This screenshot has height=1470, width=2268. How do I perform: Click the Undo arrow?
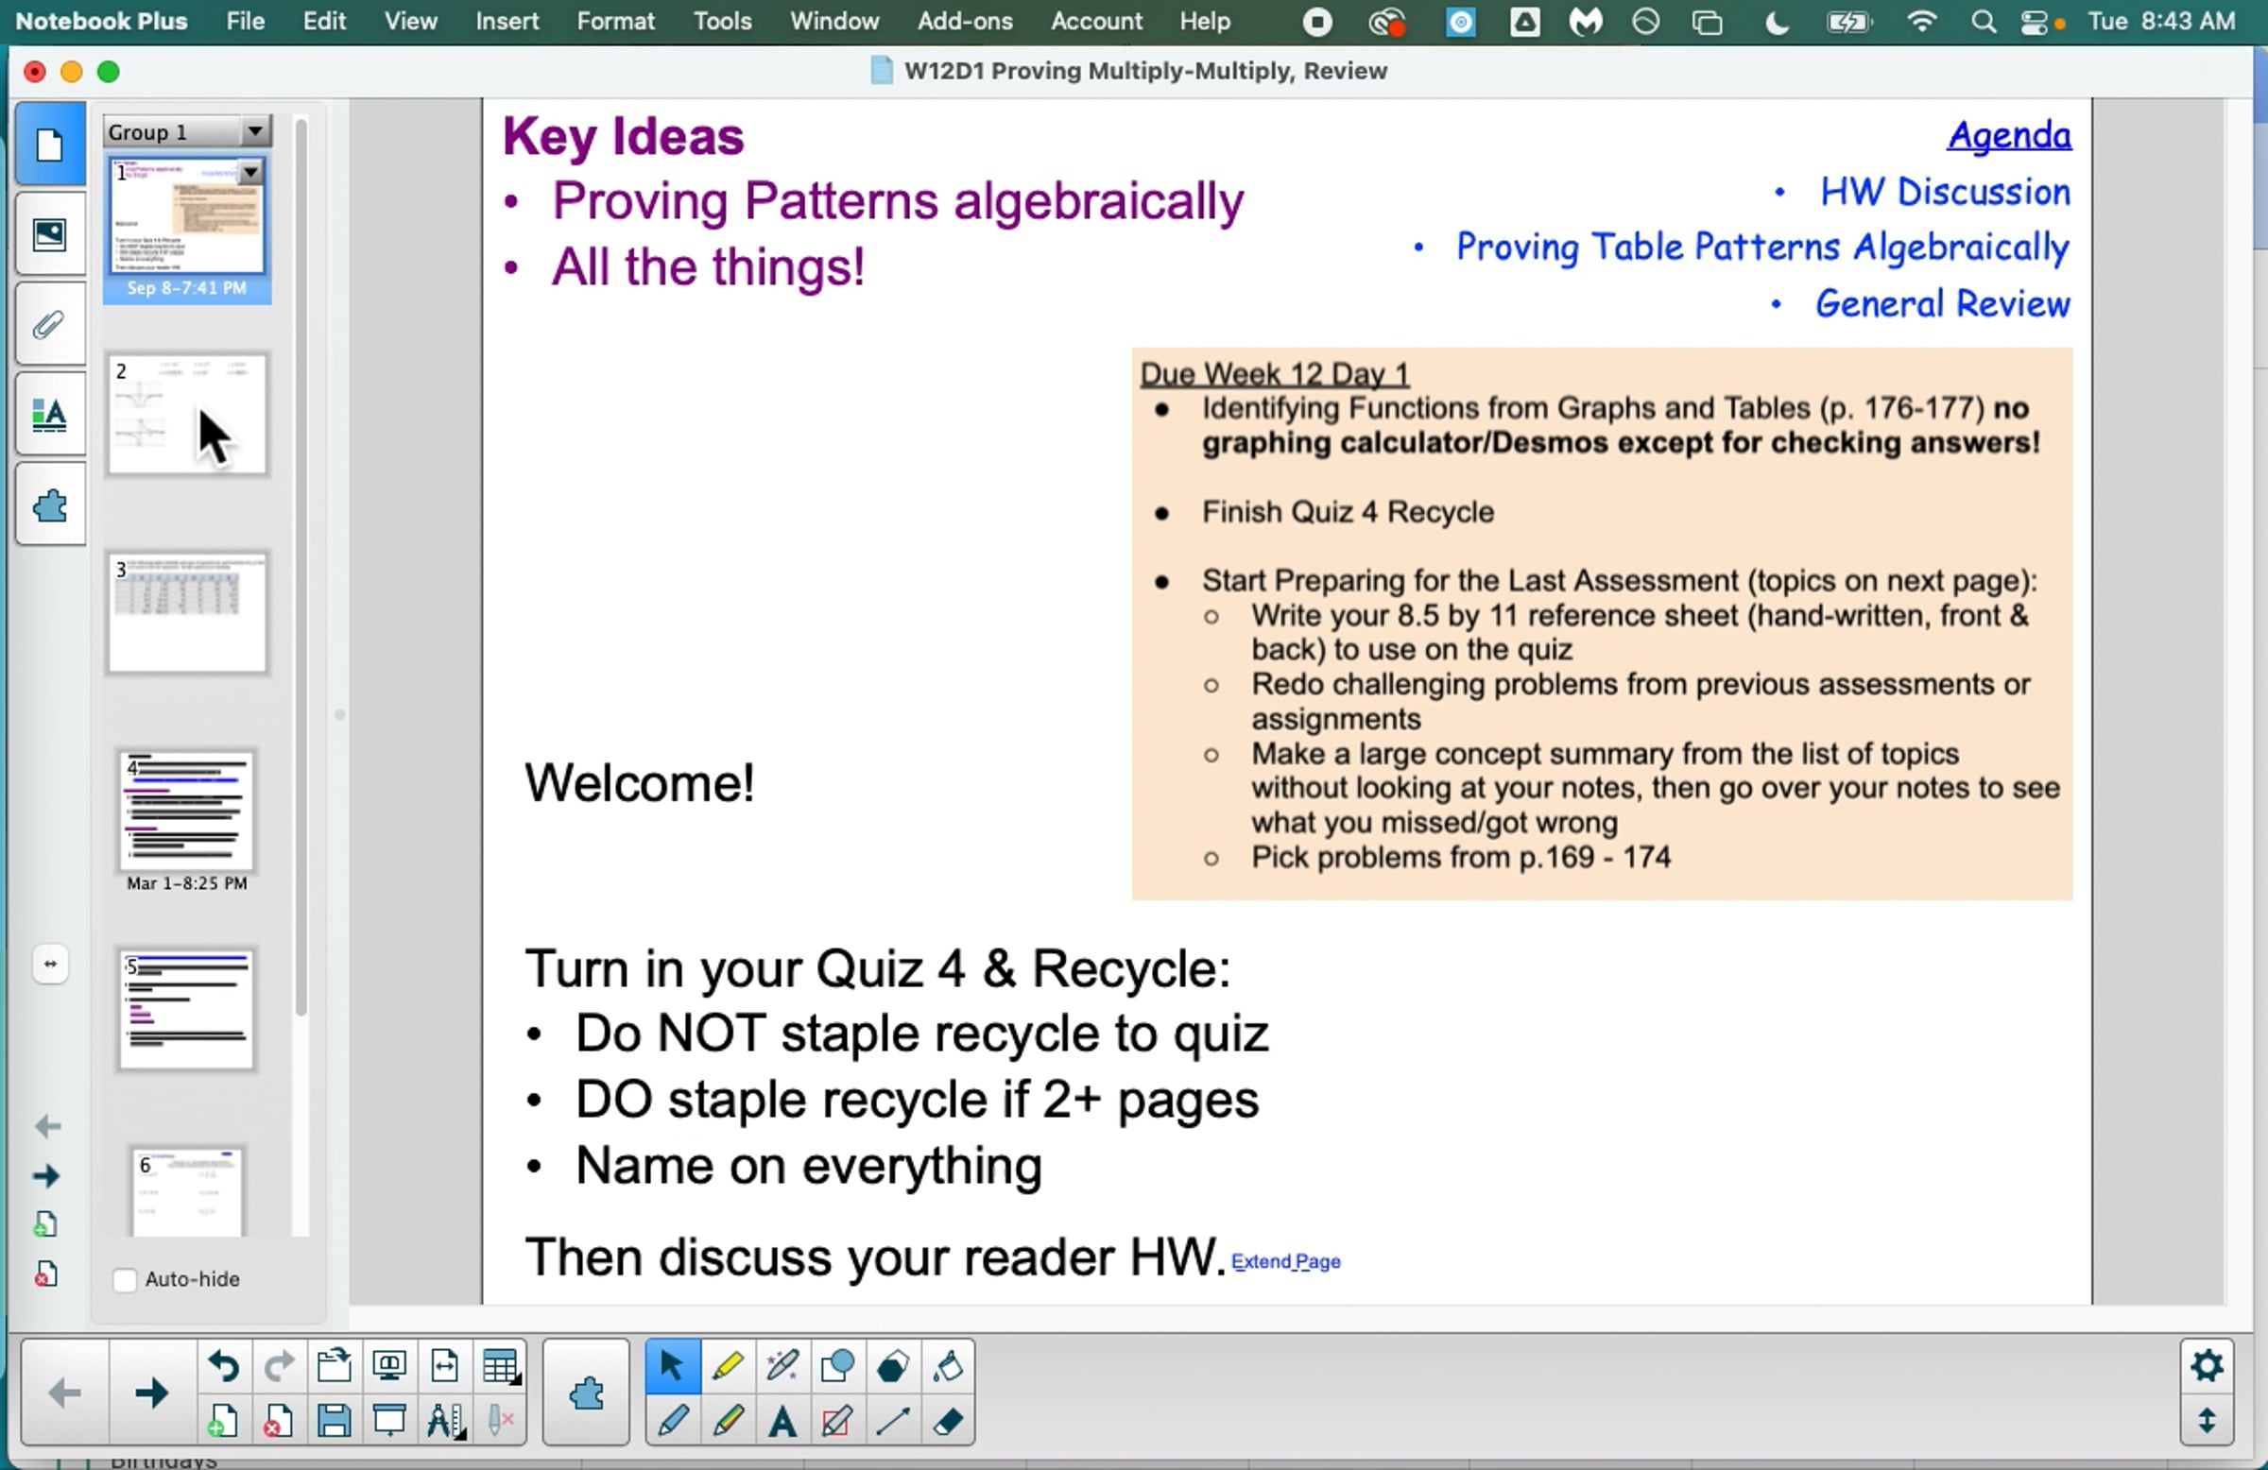click(223, 1365)
